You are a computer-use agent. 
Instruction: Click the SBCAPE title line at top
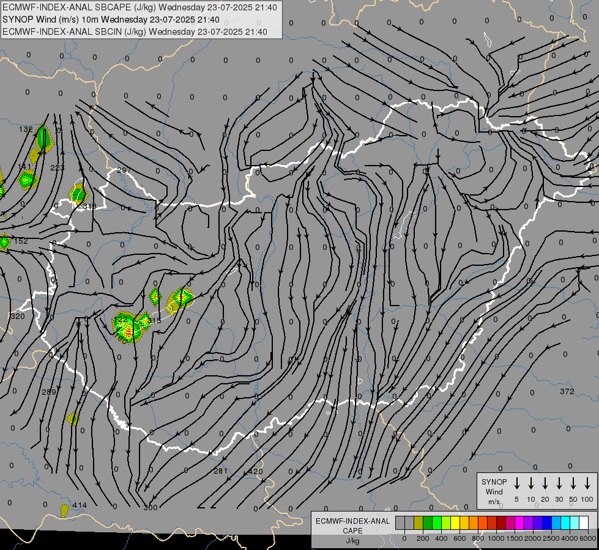(140, 7)
